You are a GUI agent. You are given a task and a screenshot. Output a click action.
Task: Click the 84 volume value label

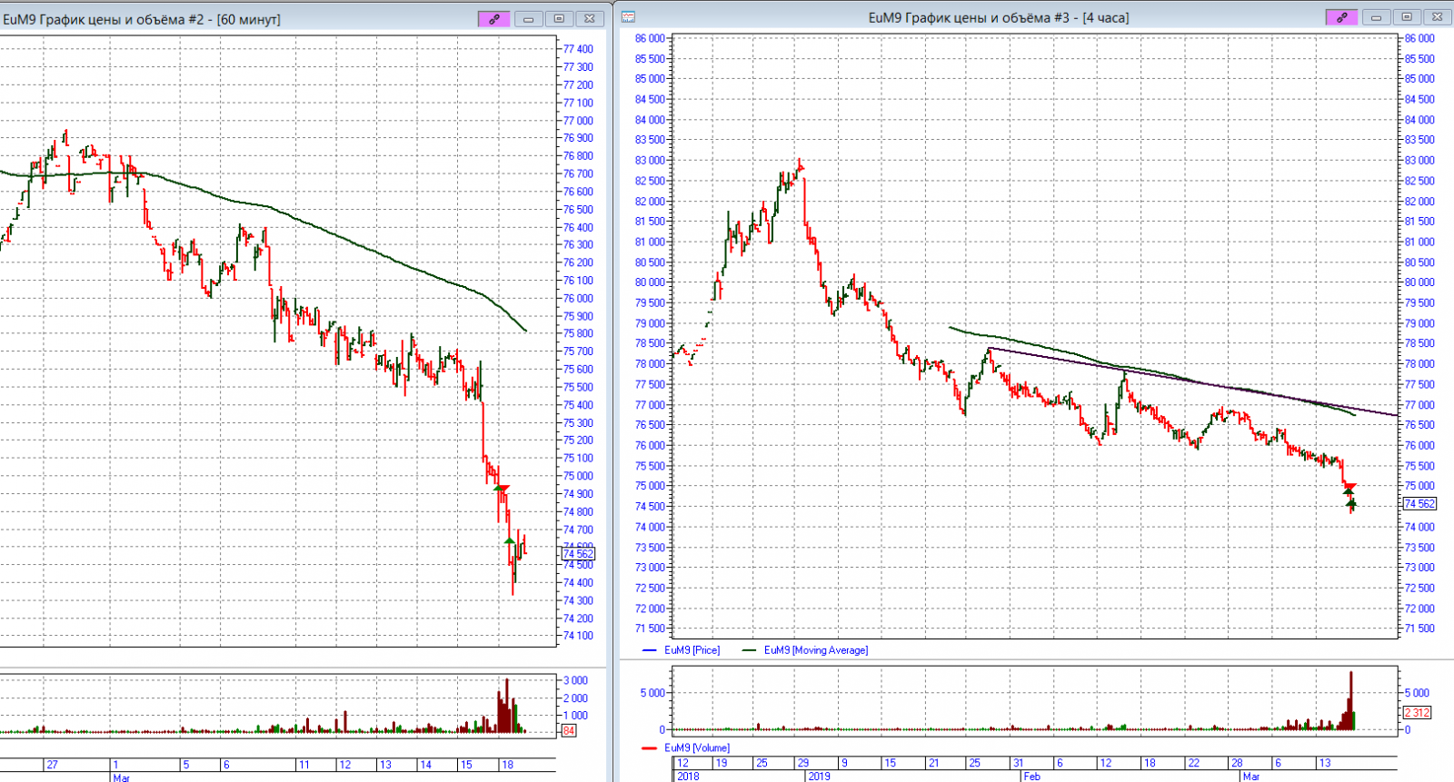click(x=569, y=730)
